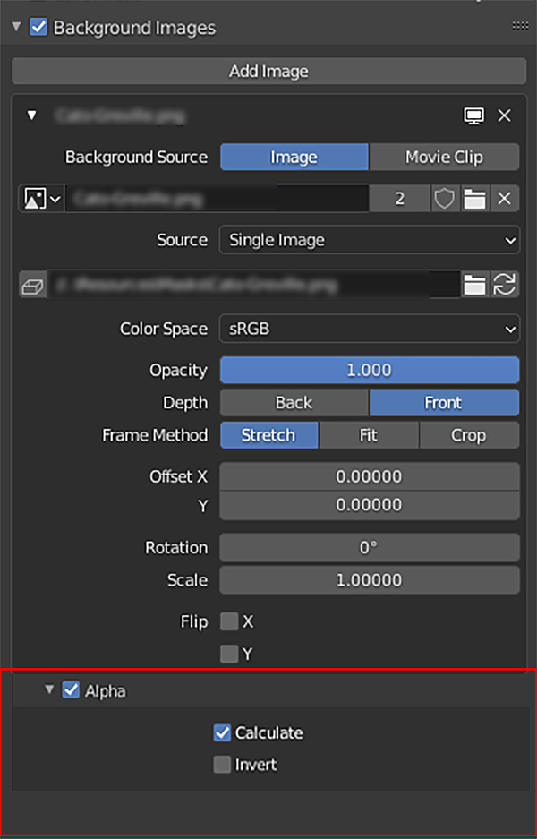Collapse the background image entry triangle
The image size is (537, 839).
[31, 115]
